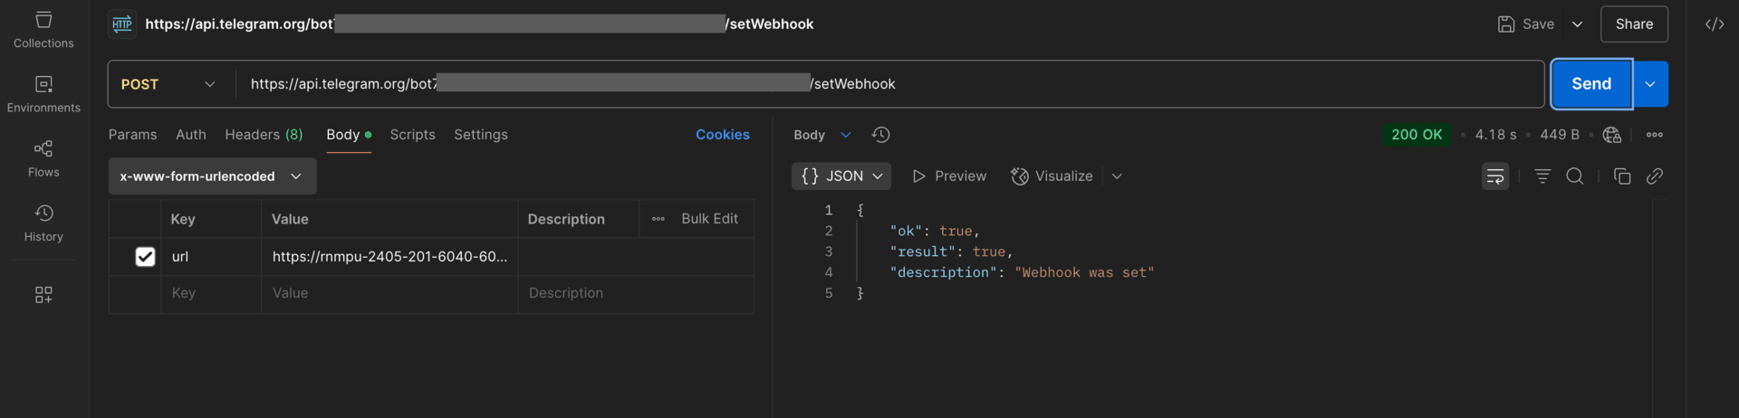Switch to the Params tab
This screenshot has width=1739, height=418.
[x=132, y=135]
